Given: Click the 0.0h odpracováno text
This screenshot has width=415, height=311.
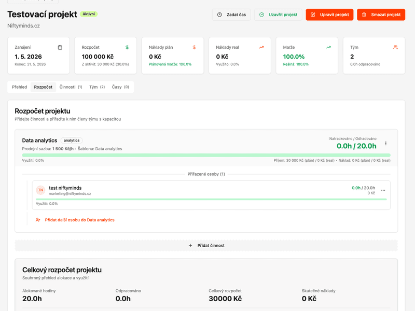Looking at the screenshot, I should [x=365, y=64].
